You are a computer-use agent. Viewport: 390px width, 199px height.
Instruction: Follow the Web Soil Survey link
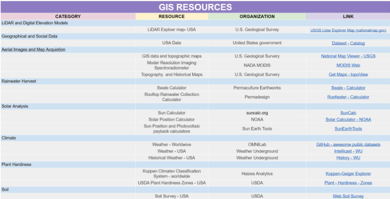point(348,196)
